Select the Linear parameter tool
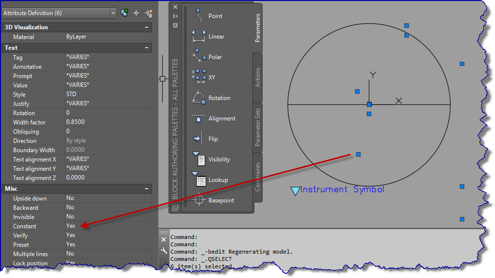Image resolution: width=495 pixels, height=278 pixels. tap(208, 36)
